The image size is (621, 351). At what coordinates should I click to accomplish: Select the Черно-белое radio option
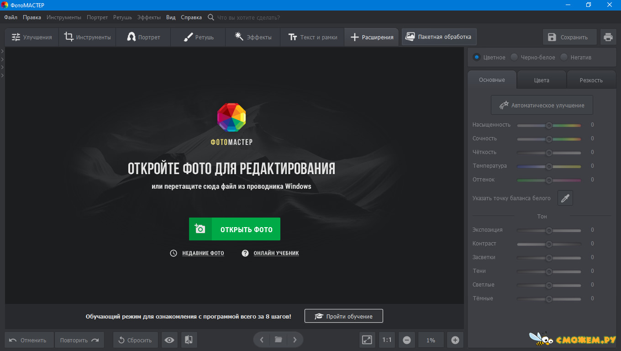point(532,57)
